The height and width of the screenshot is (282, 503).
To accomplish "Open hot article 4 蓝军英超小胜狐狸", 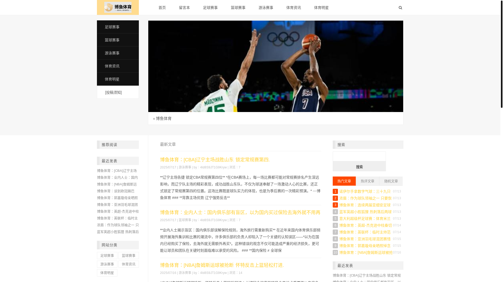I will 365,212.
